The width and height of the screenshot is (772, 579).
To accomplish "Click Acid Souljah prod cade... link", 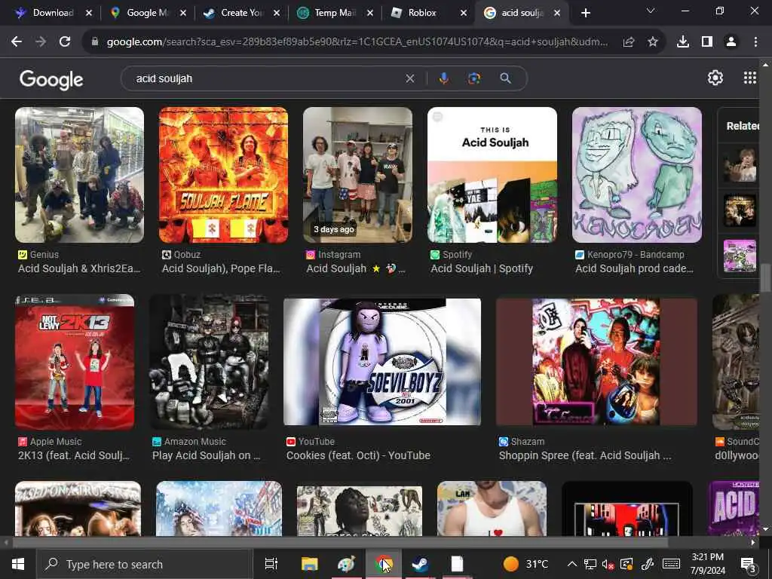I will [634, 269].
